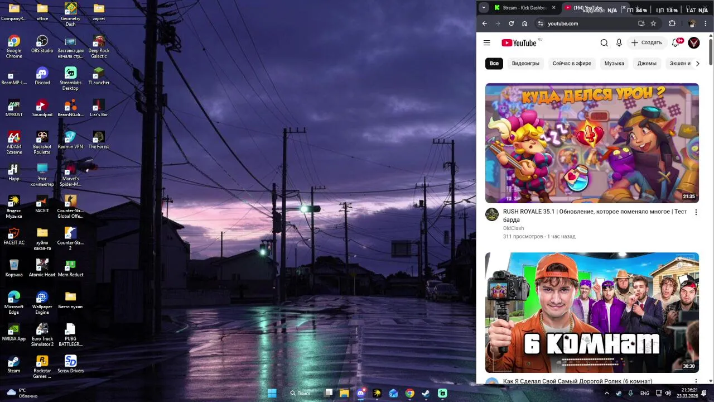
Task: Open Discord from the taskbar
Action: point(361,393)
